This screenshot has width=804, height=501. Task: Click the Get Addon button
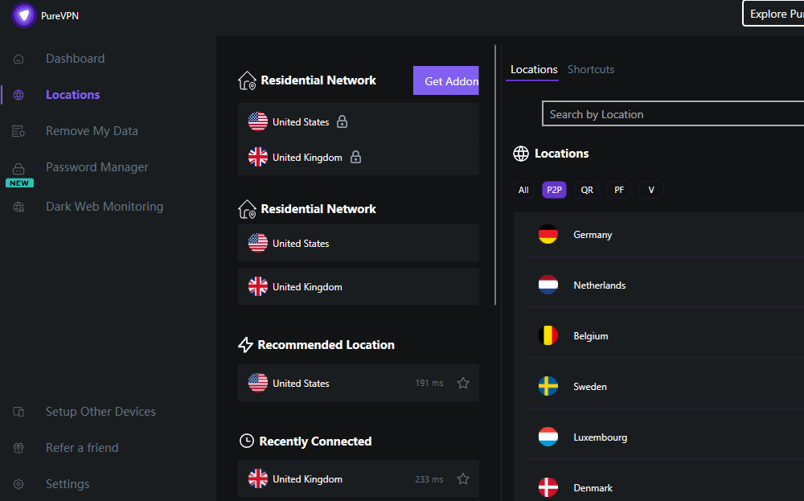click(446, 80)
